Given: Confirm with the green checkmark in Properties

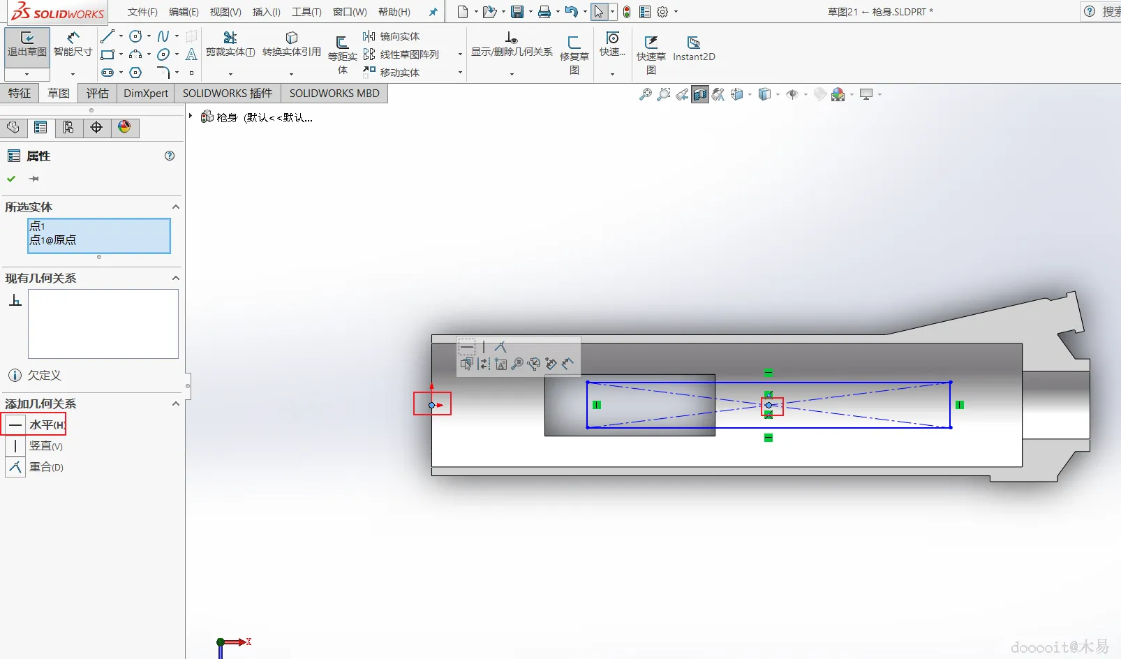Looking at the screenshot, I should [x=11, y=179].
